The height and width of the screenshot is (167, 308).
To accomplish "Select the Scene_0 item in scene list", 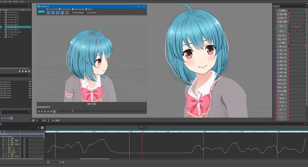I will pos(10,37).
